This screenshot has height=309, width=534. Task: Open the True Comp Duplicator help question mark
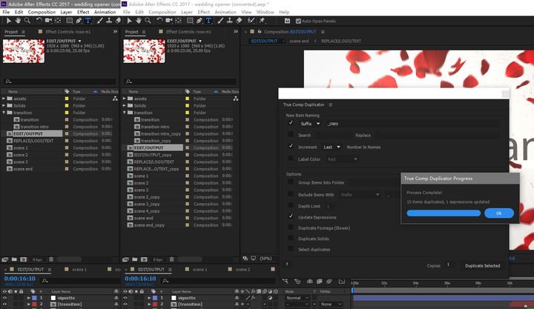[287, 264]
